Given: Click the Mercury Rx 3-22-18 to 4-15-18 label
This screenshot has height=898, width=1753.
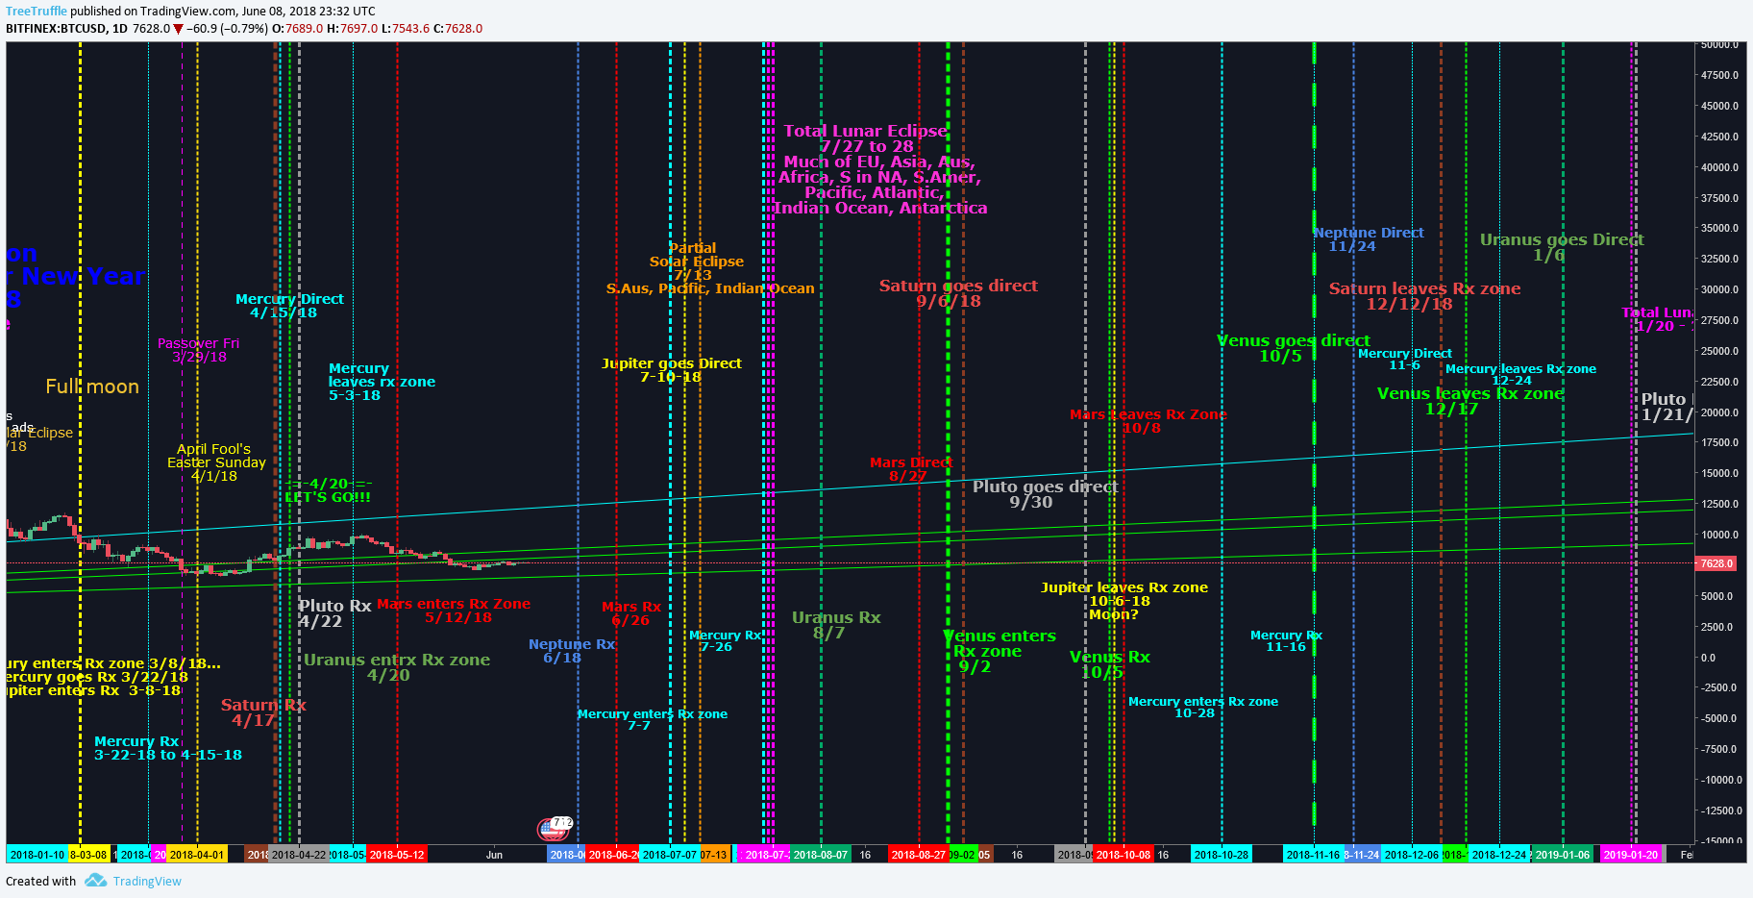Looking at the screenshot, I should (x=167, y=748).
